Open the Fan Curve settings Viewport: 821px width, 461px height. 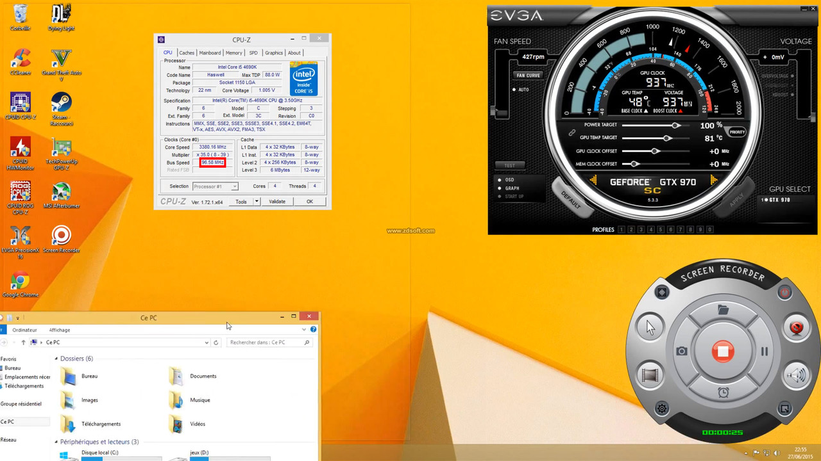[x=528, y=76]
